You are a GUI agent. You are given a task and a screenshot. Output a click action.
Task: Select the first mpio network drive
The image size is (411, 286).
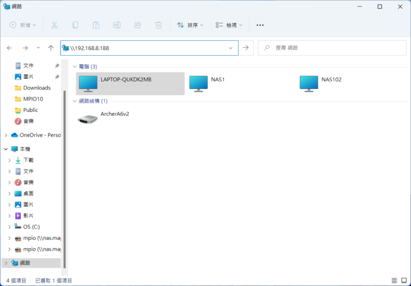(x=37, y=238)
